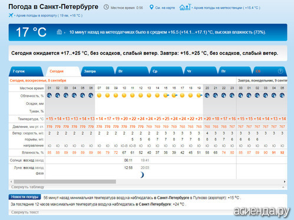Click the weather station house icon
This screenshot has width=294, height=220.
pyautogui.click(x=185, y=7)
